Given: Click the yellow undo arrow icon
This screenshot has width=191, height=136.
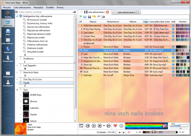Looking at the screenshot, I should coord(94,17).
